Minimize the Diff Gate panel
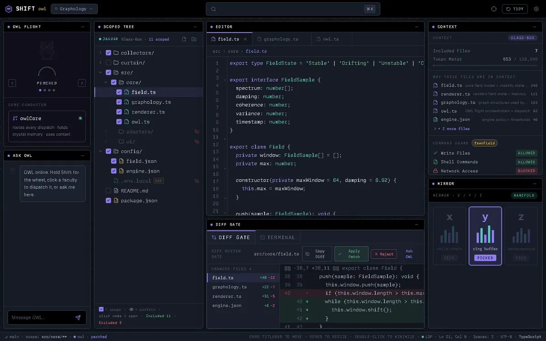This screenshot has height=341, width=546. point(417,225)
